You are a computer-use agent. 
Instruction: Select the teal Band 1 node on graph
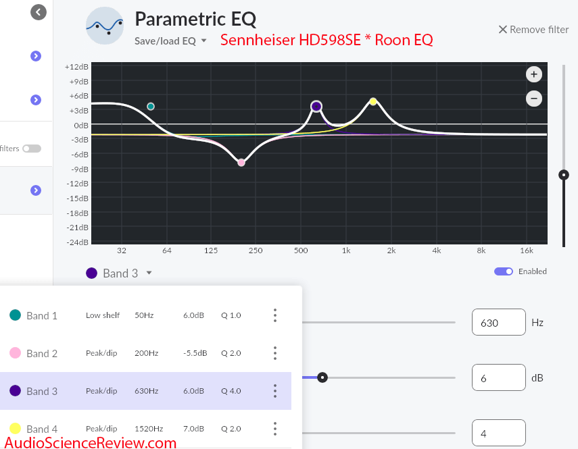[151, 107]
